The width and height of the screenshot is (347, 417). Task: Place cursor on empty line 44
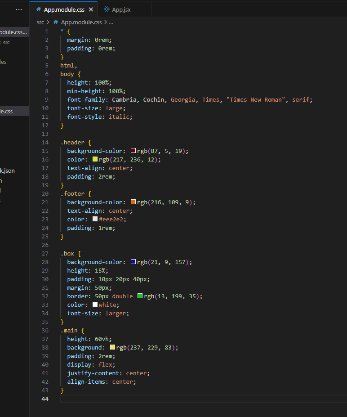[x=204, y=399]
